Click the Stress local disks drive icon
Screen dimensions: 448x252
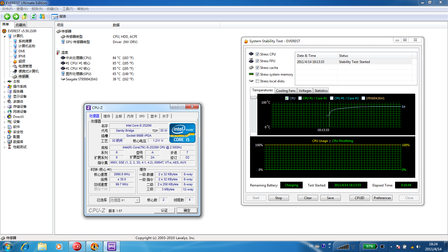click(251, 81)
